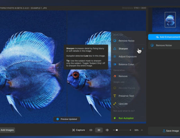Click the image dimensions 5760 x 3840 text

click(x=140, y=8)
